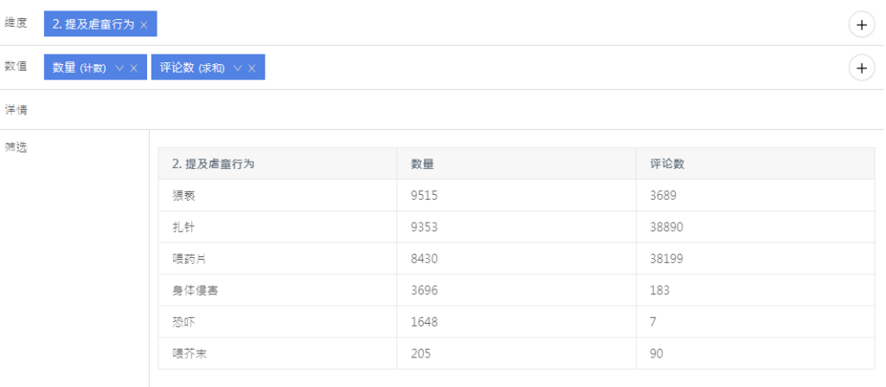
Task: Click the 评论数 (求和) chip label
Action: coord(192,68)
